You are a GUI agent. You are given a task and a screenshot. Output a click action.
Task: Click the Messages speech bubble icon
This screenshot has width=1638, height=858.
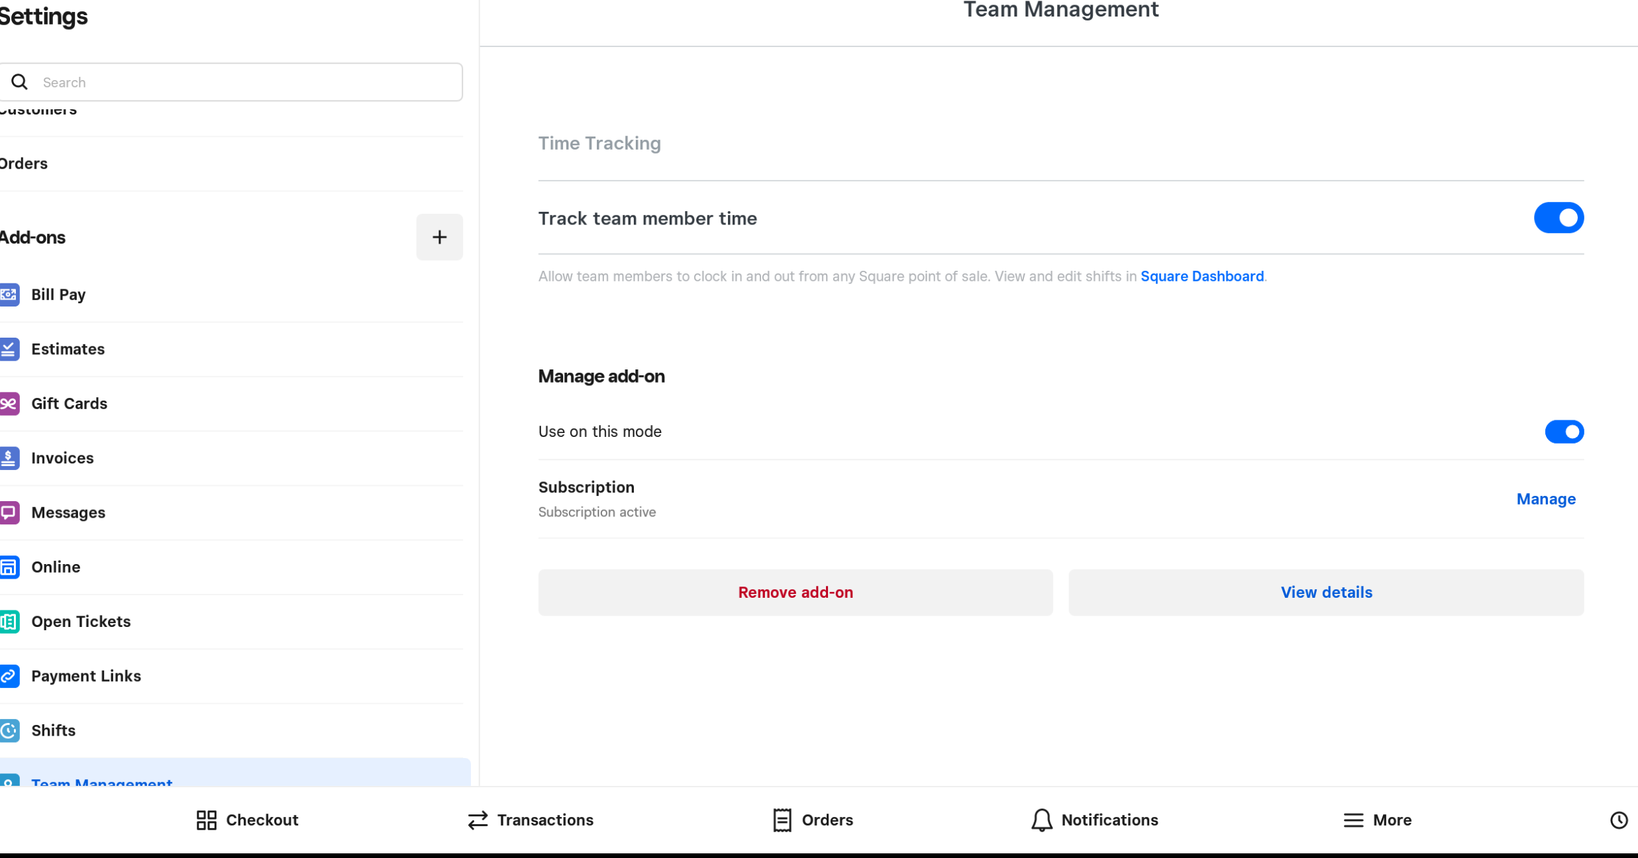tap(9, 512)
